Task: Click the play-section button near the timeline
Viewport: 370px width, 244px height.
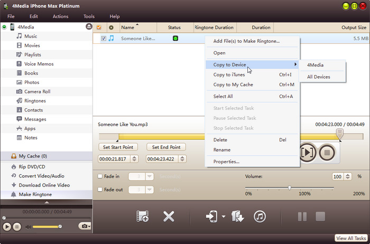Action: tap(307, 153)
